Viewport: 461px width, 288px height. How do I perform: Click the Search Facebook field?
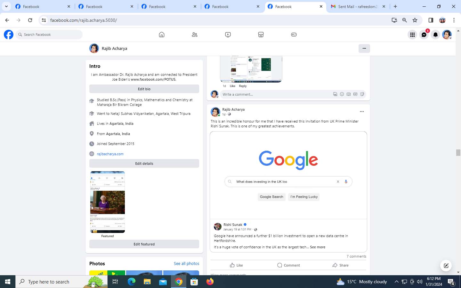(x=49, y=35)
